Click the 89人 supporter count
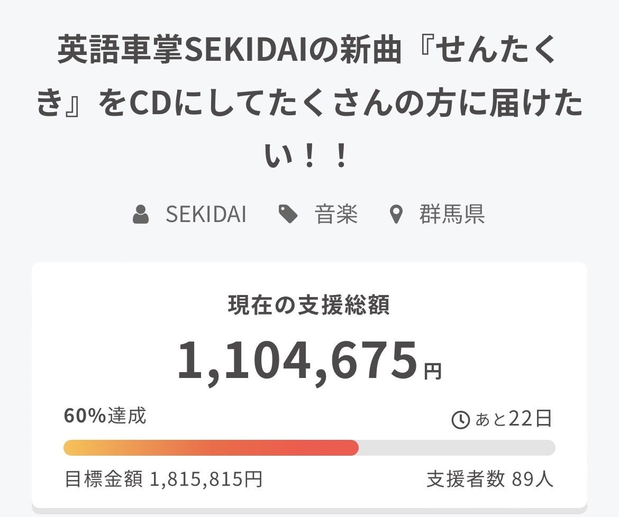 tap(533, 480)
